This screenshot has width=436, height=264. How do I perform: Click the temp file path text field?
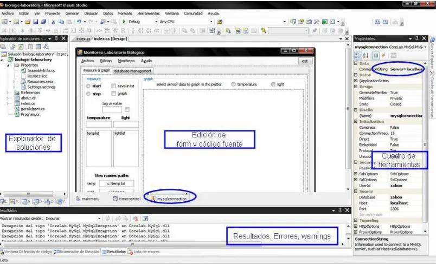pos(116,183)
